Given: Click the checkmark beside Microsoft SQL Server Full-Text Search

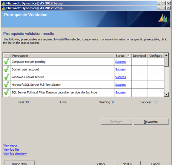Looking at the screenshot, I should [7, 84].
